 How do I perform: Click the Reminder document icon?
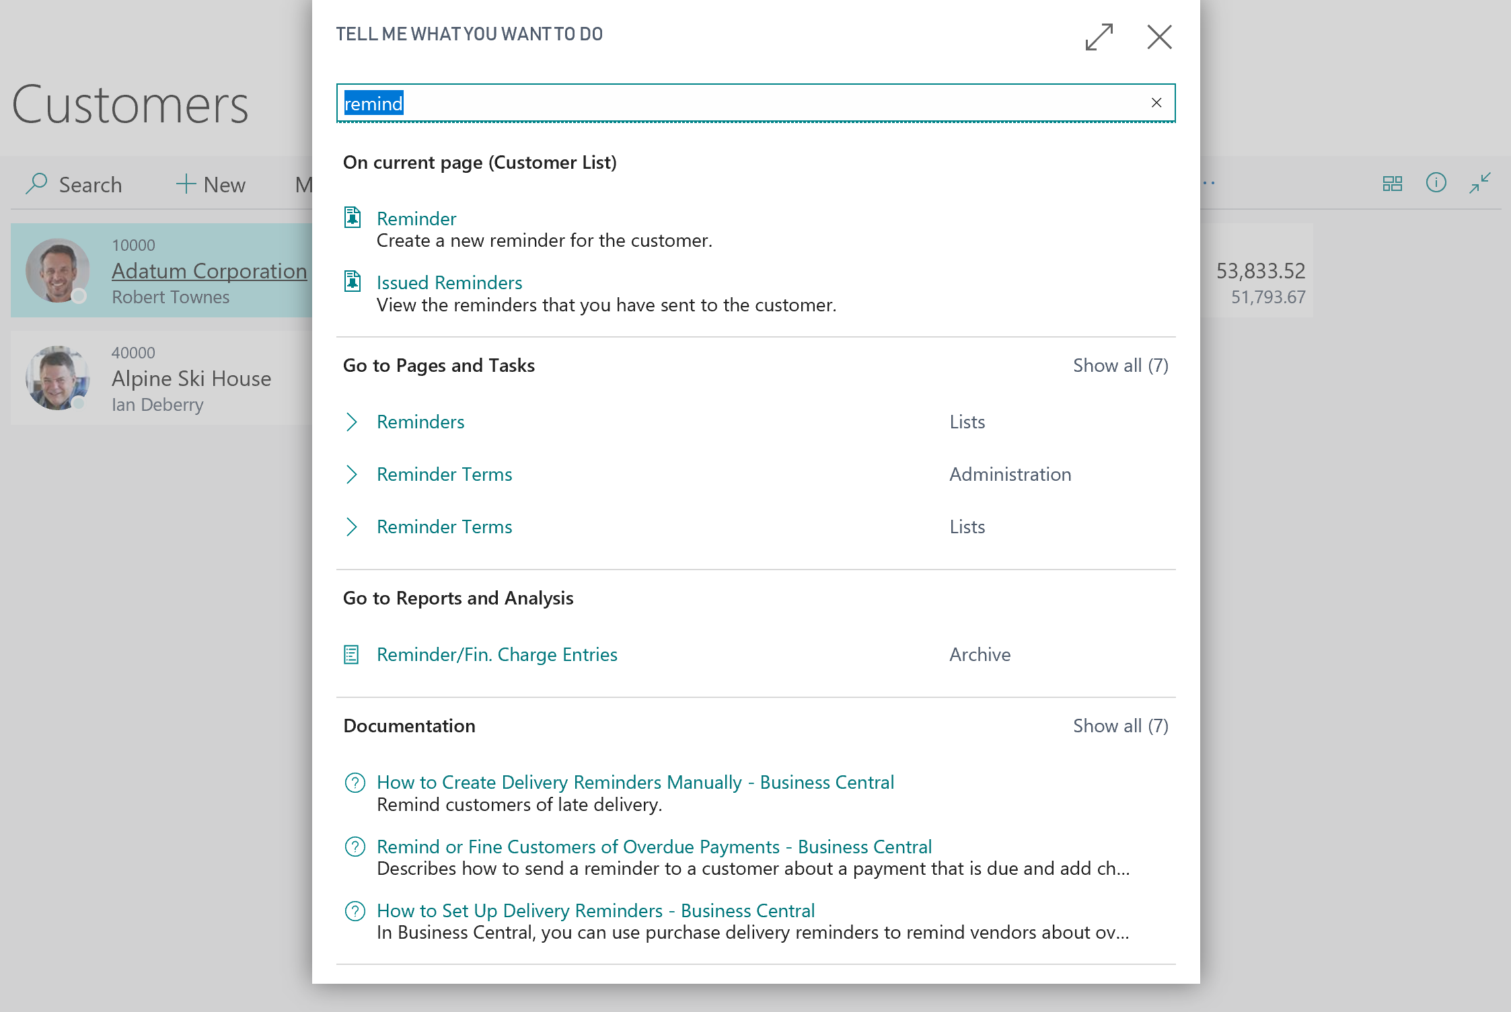(353, 217)
